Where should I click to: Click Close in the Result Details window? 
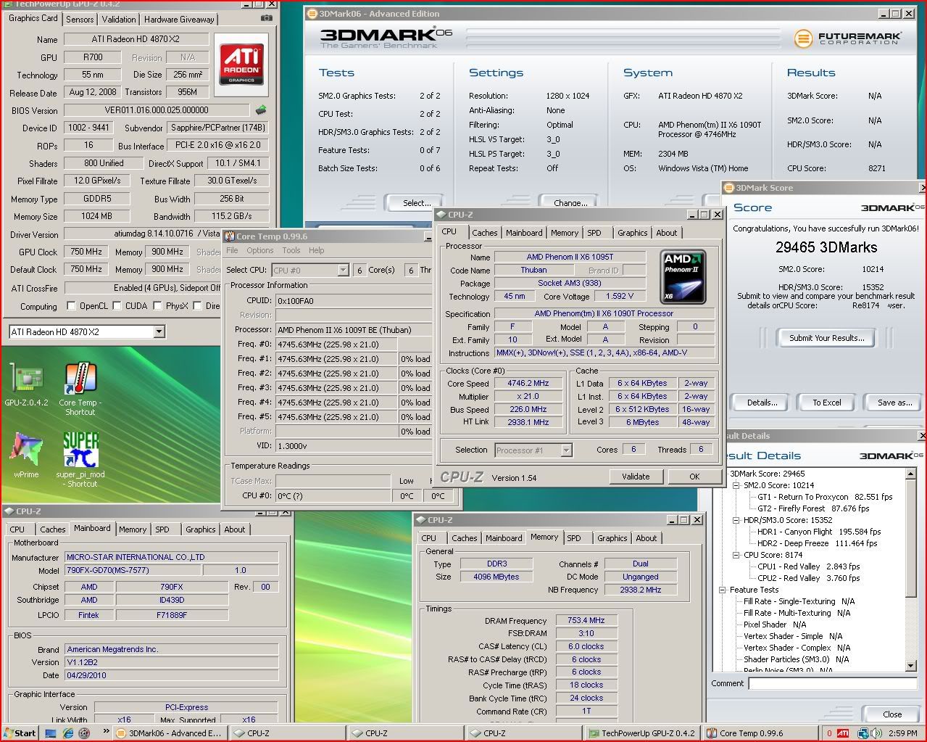(x=892, y=714)
